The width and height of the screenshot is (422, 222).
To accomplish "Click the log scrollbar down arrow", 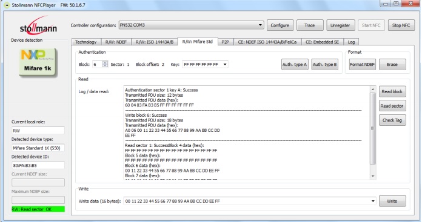I will pyautogui.click(x=373, y=177).
